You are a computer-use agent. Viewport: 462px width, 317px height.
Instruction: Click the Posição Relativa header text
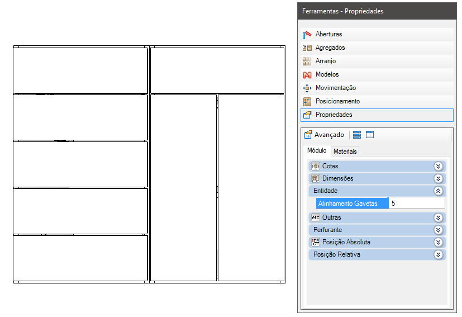[337, 255]
